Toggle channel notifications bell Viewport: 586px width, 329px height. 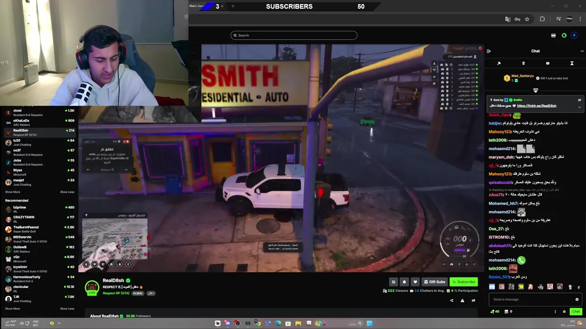(x=404, y=282)
